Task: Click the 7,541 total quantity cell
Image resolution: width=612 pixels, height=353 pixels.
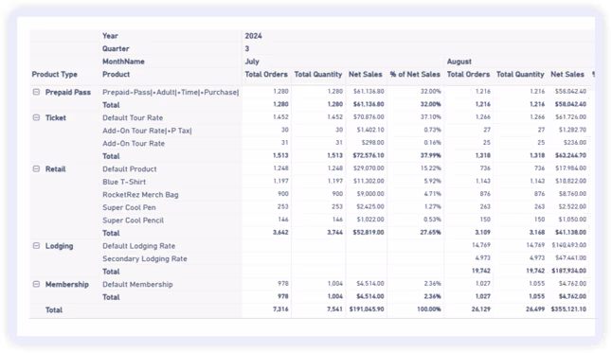Action: [334, 309]
